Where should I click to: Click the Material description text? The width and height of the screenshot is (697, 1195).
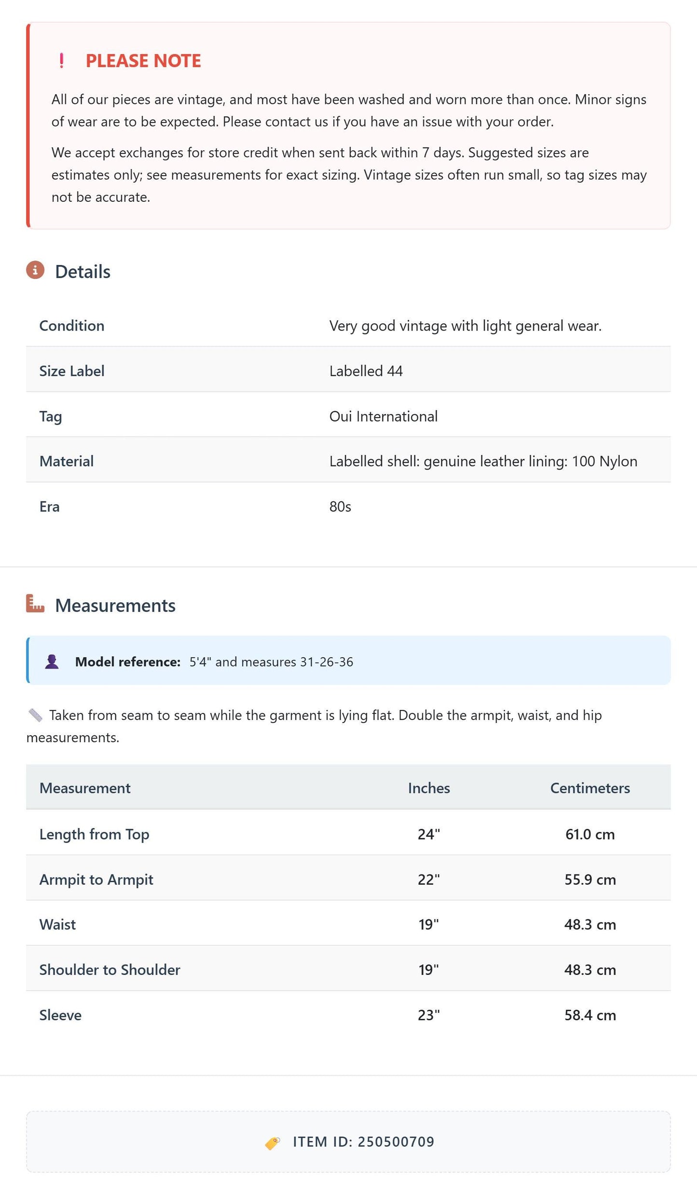pos(483,461)
